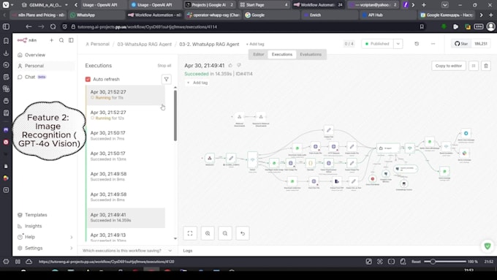This screenshot has height=280, width=497.
Task: Click the Copy to editor button
Action: coord(449,66)
